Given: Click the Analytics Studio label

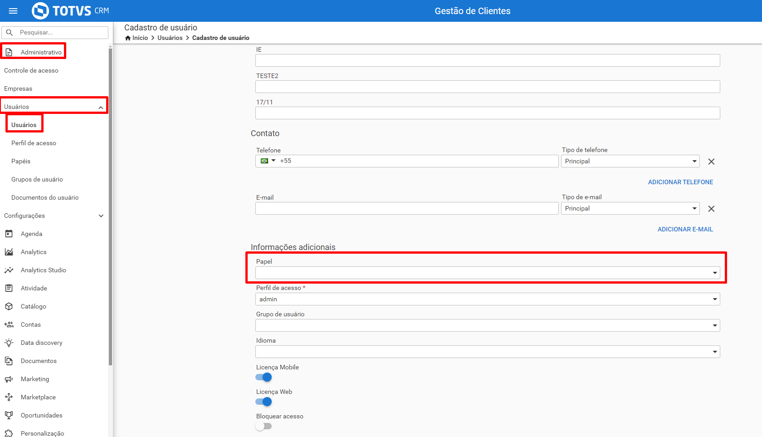Looking at the screenshot, I should point(44,270).
